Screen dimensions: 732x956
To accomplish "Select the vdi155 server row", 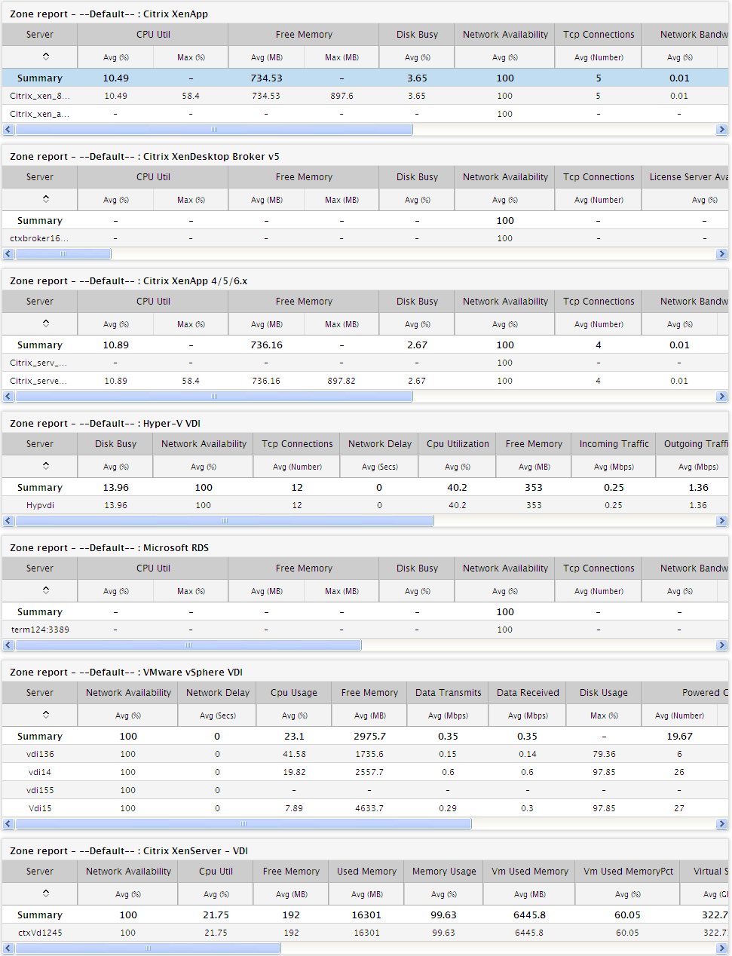I will coord(366,790).
